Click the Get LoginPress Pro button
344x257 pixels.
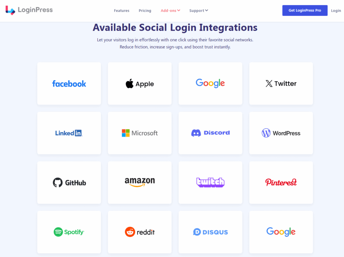tap(305, 10)
